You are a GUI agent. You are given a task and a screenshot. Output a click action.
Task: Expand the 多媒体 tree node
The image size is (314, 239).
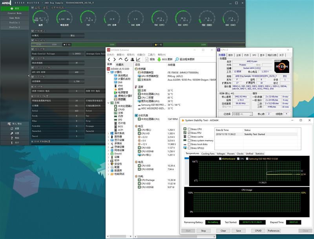[109, 144]
